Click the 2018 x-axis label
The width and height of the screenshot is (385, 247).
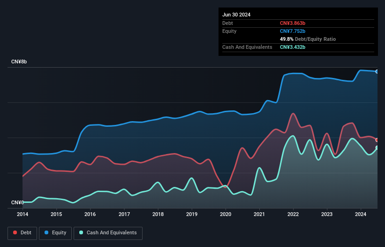[158, 214]
